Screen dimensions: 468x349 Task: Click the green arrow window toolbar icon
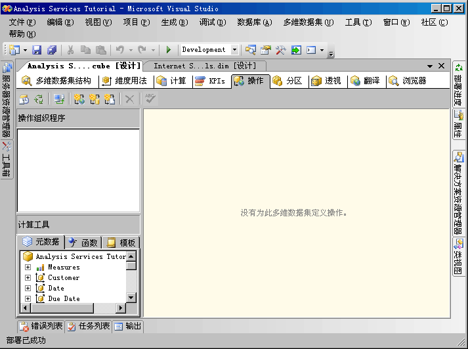tap(296, 49)
